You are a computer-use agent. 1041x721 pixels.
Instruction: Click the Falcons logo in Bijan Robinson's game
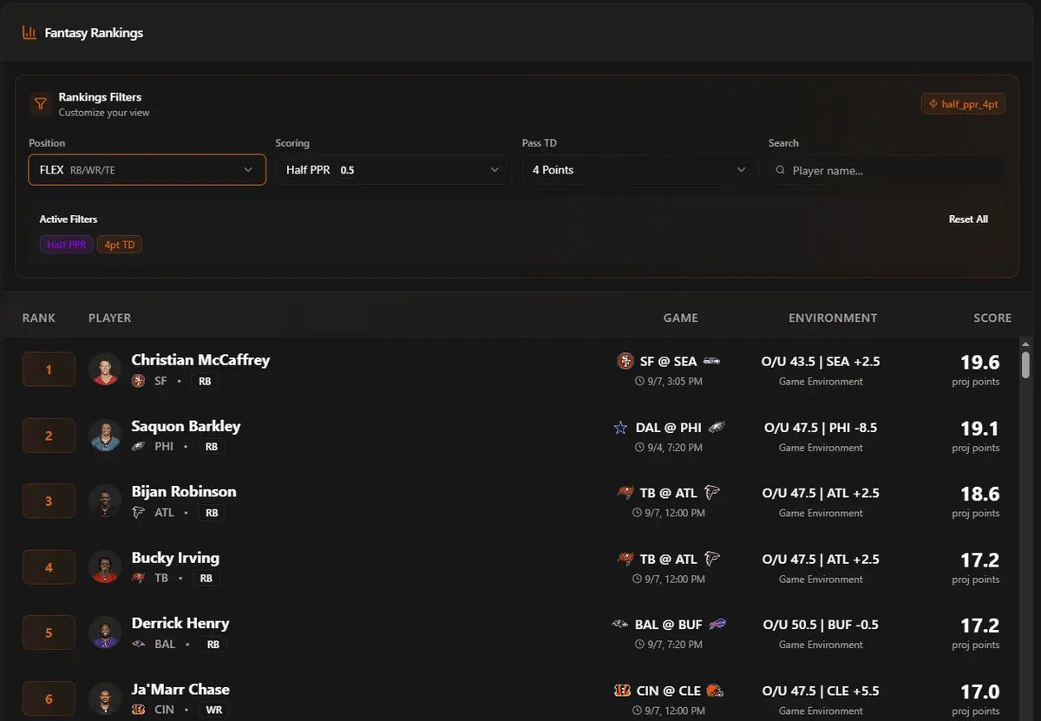click(x=711, y=493)
